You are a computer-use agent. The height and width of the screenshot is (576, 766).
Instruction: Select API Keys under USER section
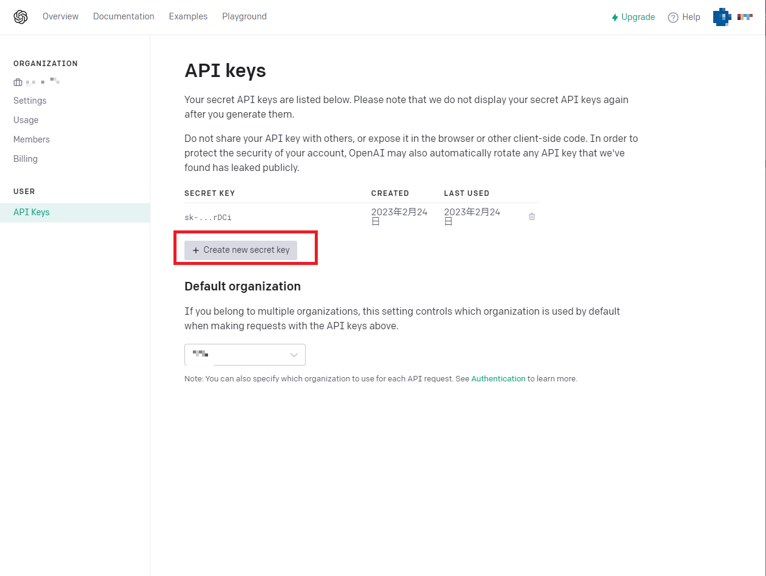coord(32,212)
